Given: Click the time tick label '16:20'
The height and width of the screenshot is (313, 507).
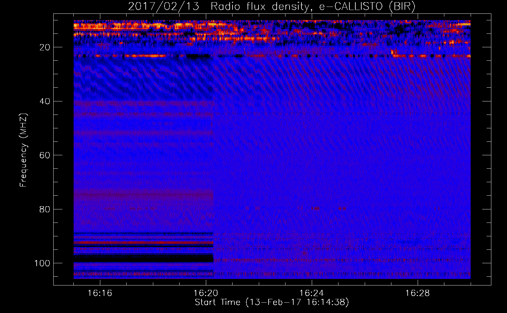Looking at the screenshot, I should pyautogui.click(x=206, y=293).
